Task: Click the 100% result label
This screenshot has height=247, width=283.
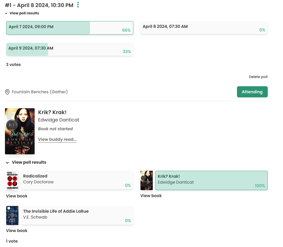Action: click(260, 186)
